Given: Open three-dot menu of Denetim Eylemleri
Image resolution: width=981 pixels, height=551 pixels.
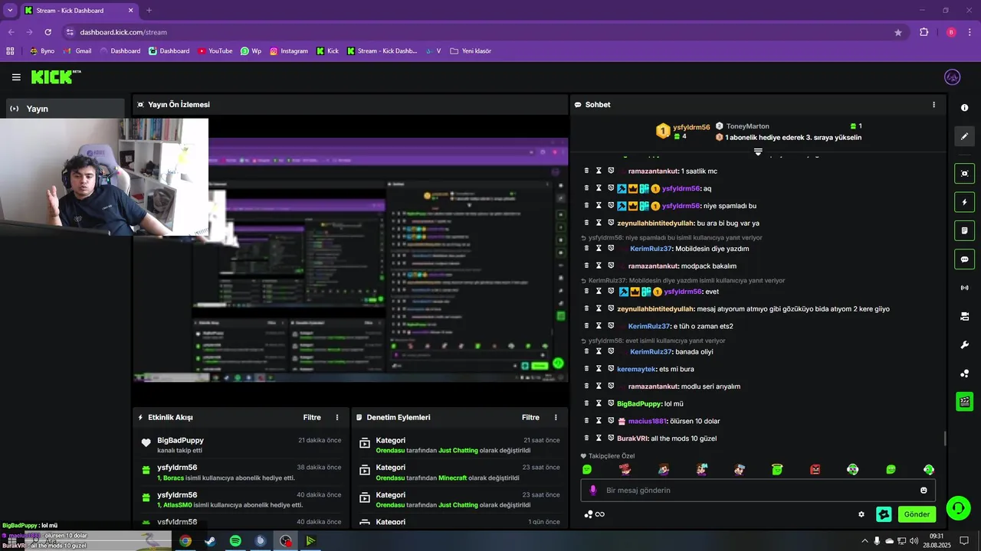Looking at the screenshot, I should 556,417.
